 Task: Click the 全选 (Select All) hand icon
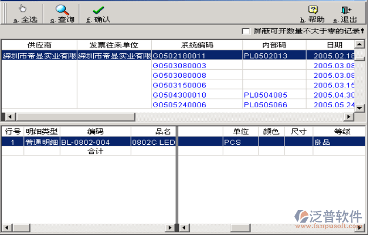(22, 9)
